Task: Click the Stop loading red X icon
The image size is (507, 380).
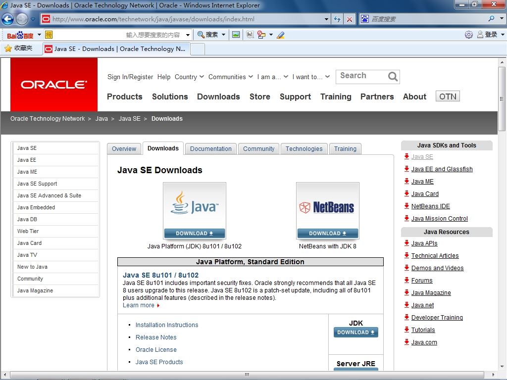Action: [350, 19]
